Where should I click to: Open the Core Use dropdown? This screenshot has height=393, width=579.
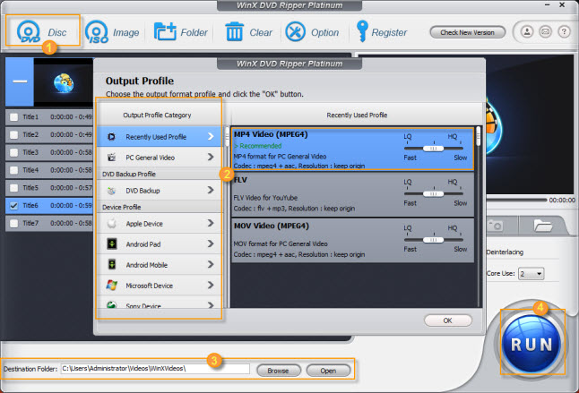tap(531, 274)
